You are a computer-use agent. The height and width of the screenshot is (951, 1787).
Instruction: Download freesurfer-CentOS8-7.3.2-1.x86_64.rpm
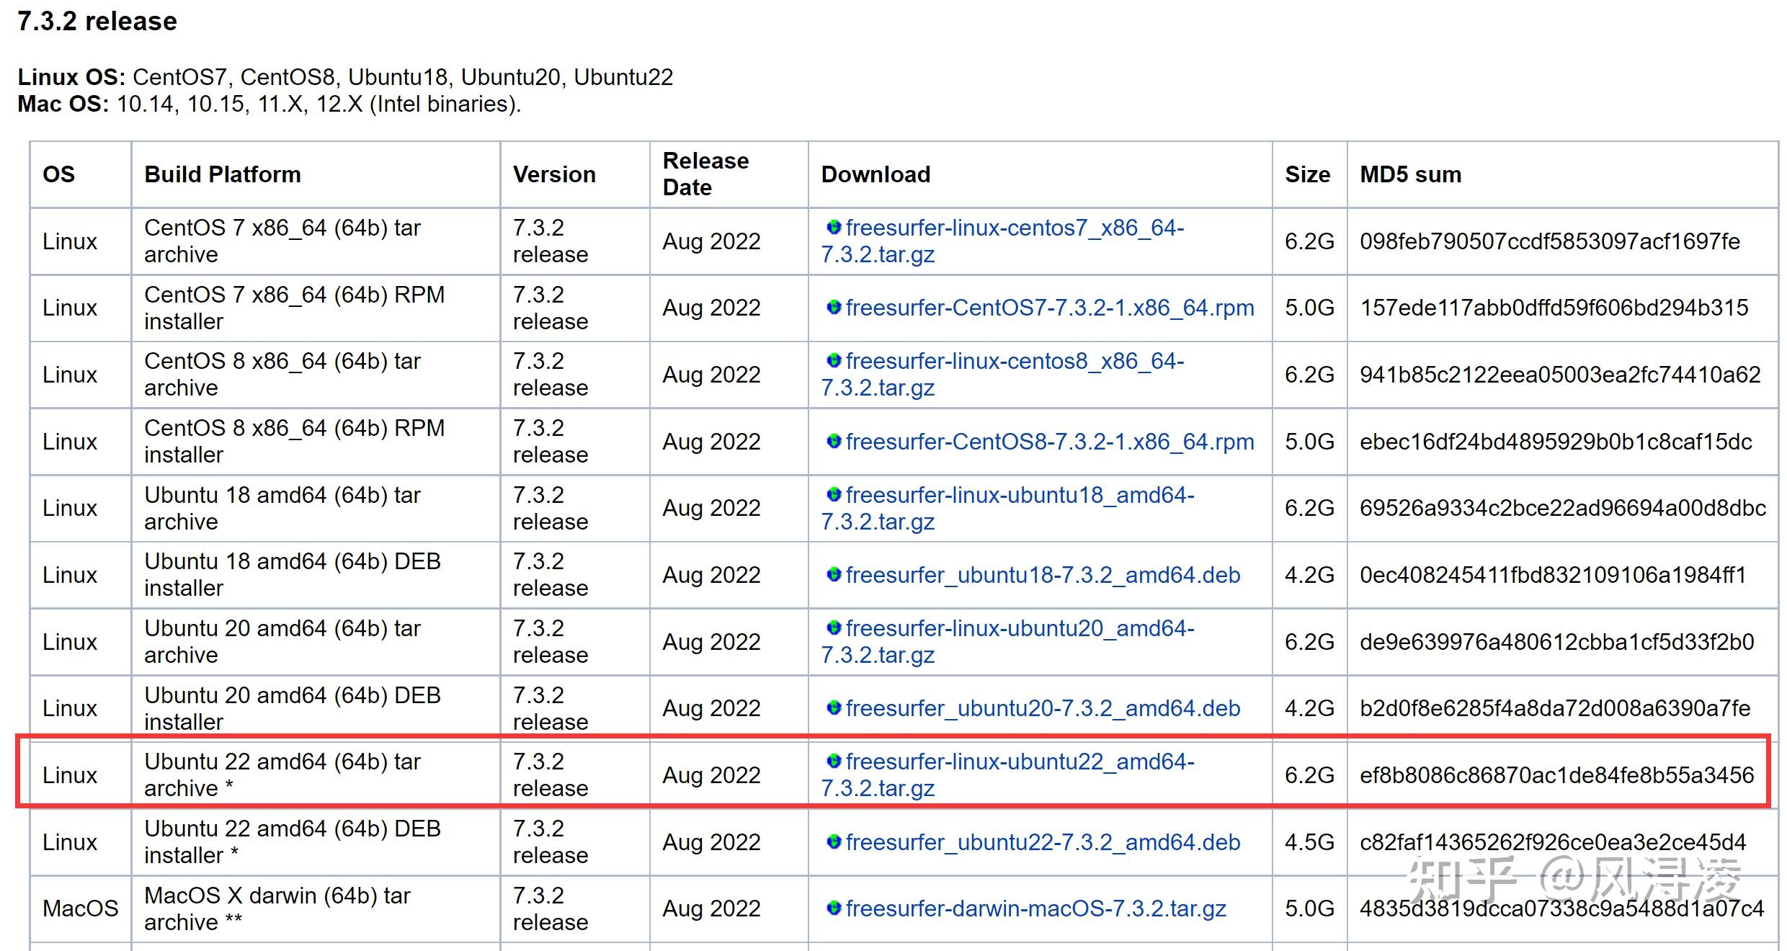click(1049, 442)
